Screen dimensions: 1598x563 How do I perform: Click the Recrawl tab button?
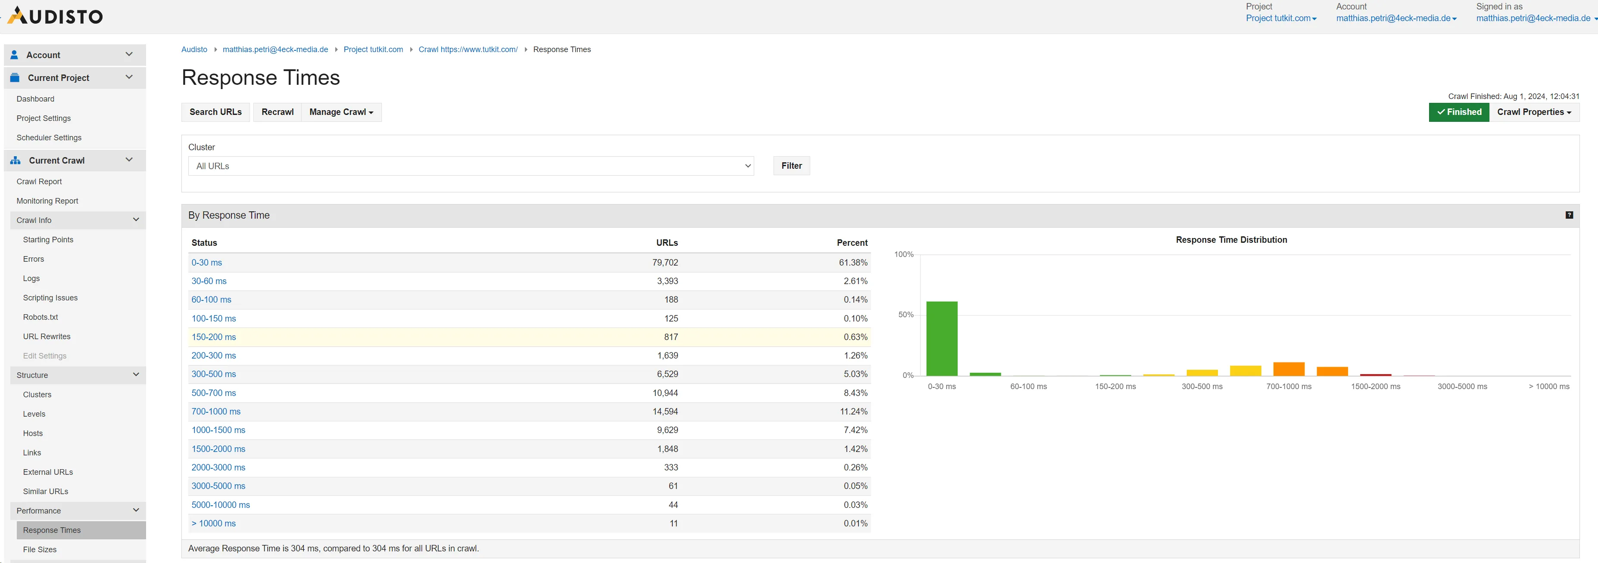(x=276, y=111)
